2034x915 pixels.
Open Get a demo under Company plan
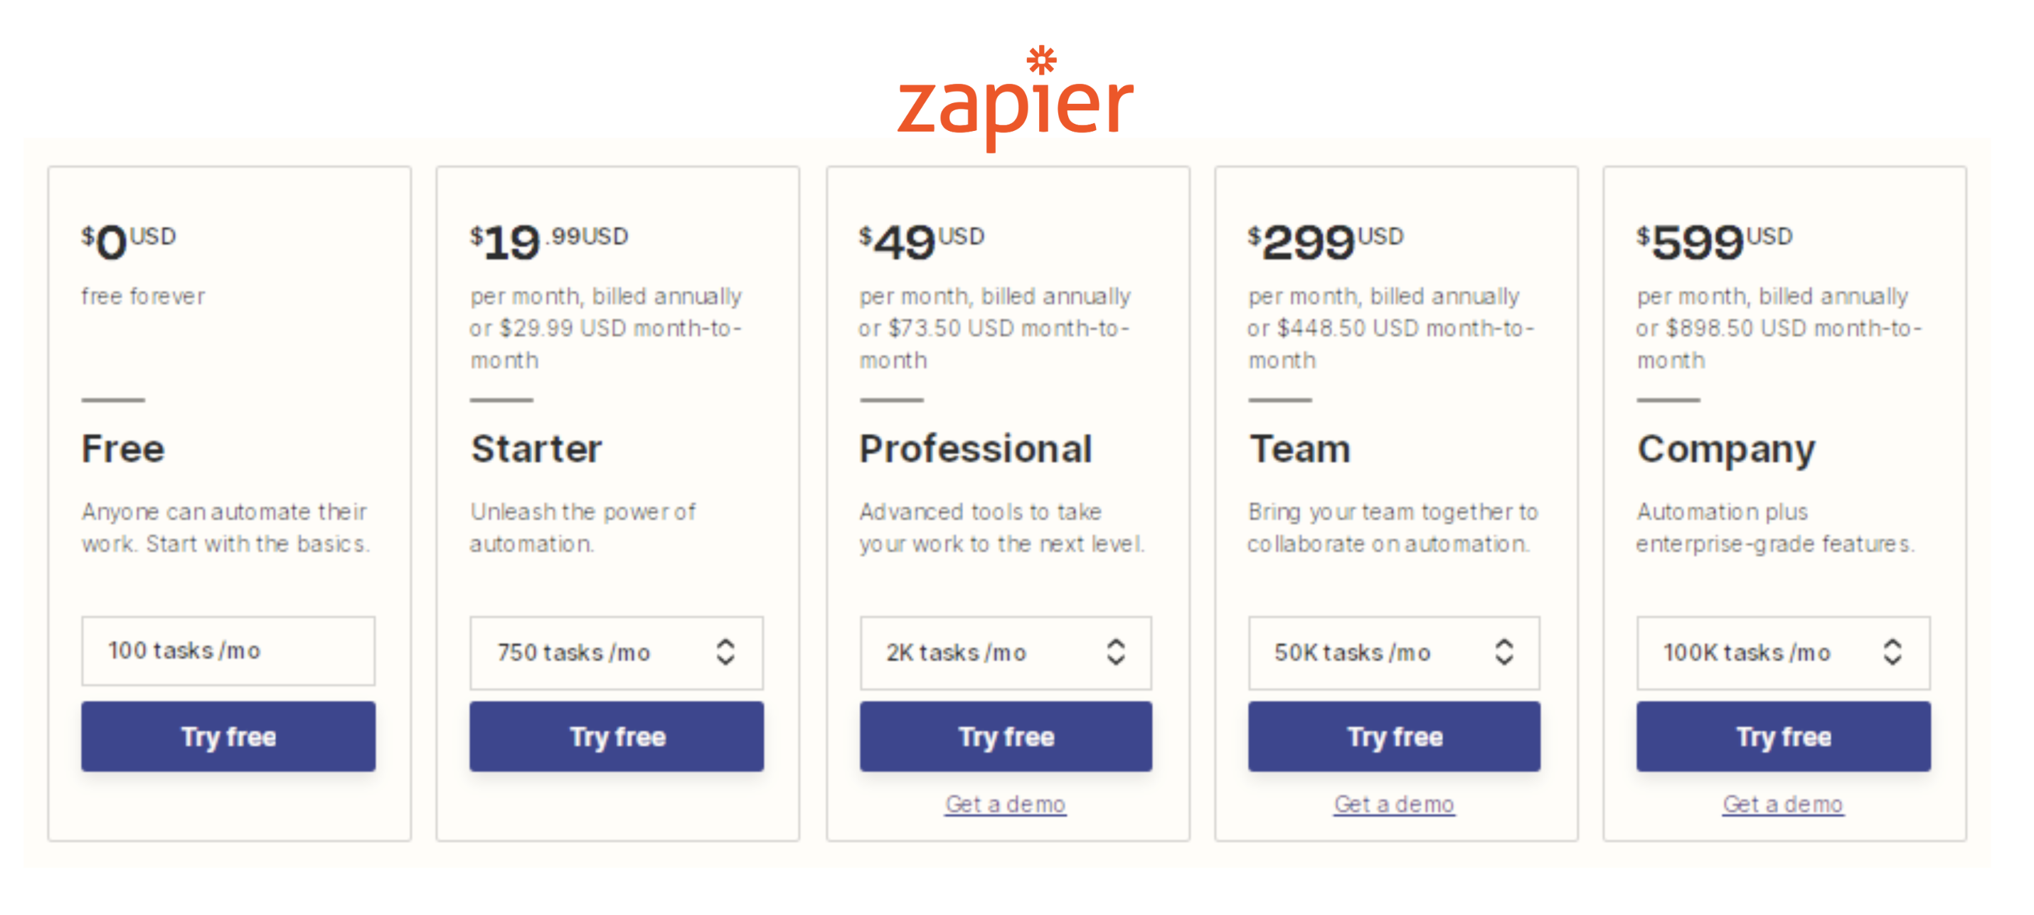pos(1782,803)
